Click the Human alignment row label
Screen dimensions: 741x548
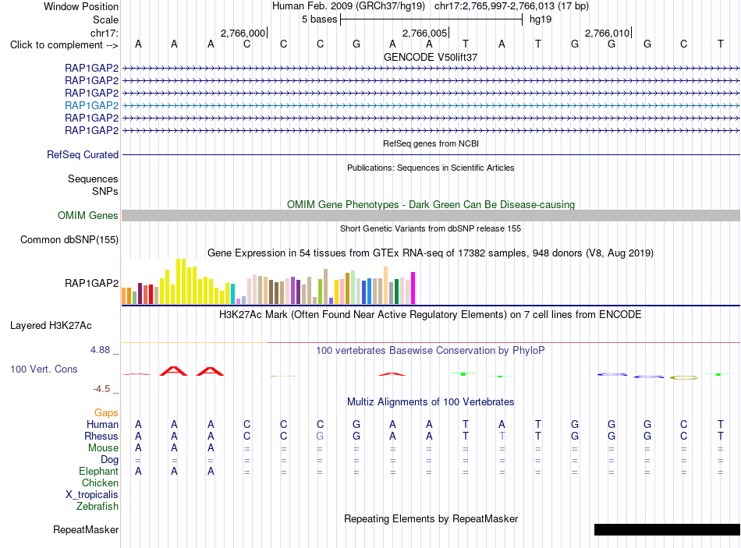click(x=102, y=424)
